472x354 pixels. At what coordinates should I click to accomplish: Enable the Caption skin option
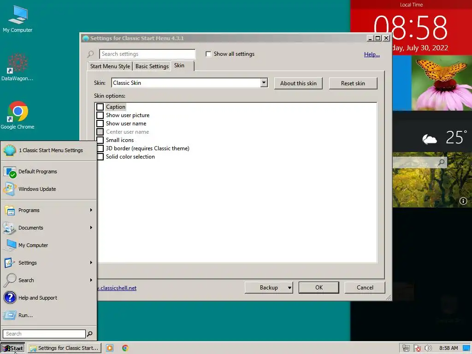click(100, 107)
